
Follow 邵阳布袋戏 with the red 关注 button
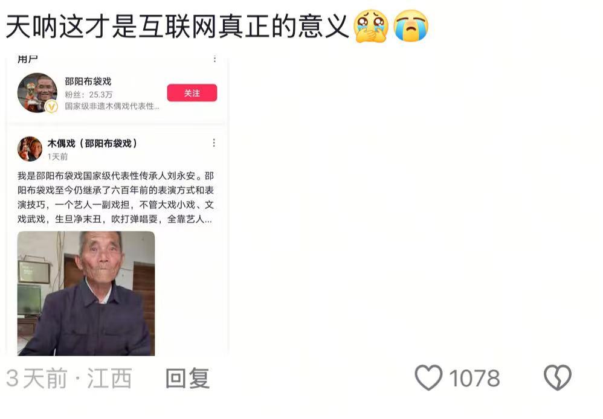pyautogui.click(x=192, y=93)
